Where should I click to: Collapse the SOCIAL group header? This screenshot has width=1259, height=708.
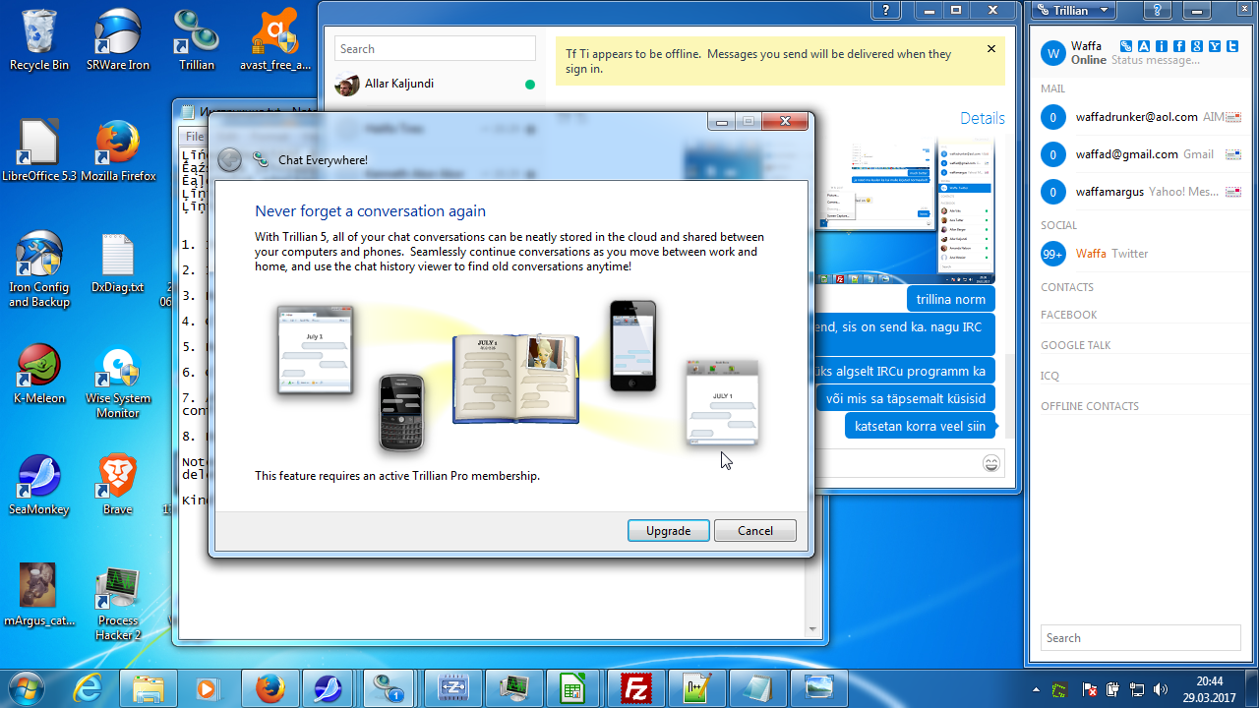[1059, 225]
